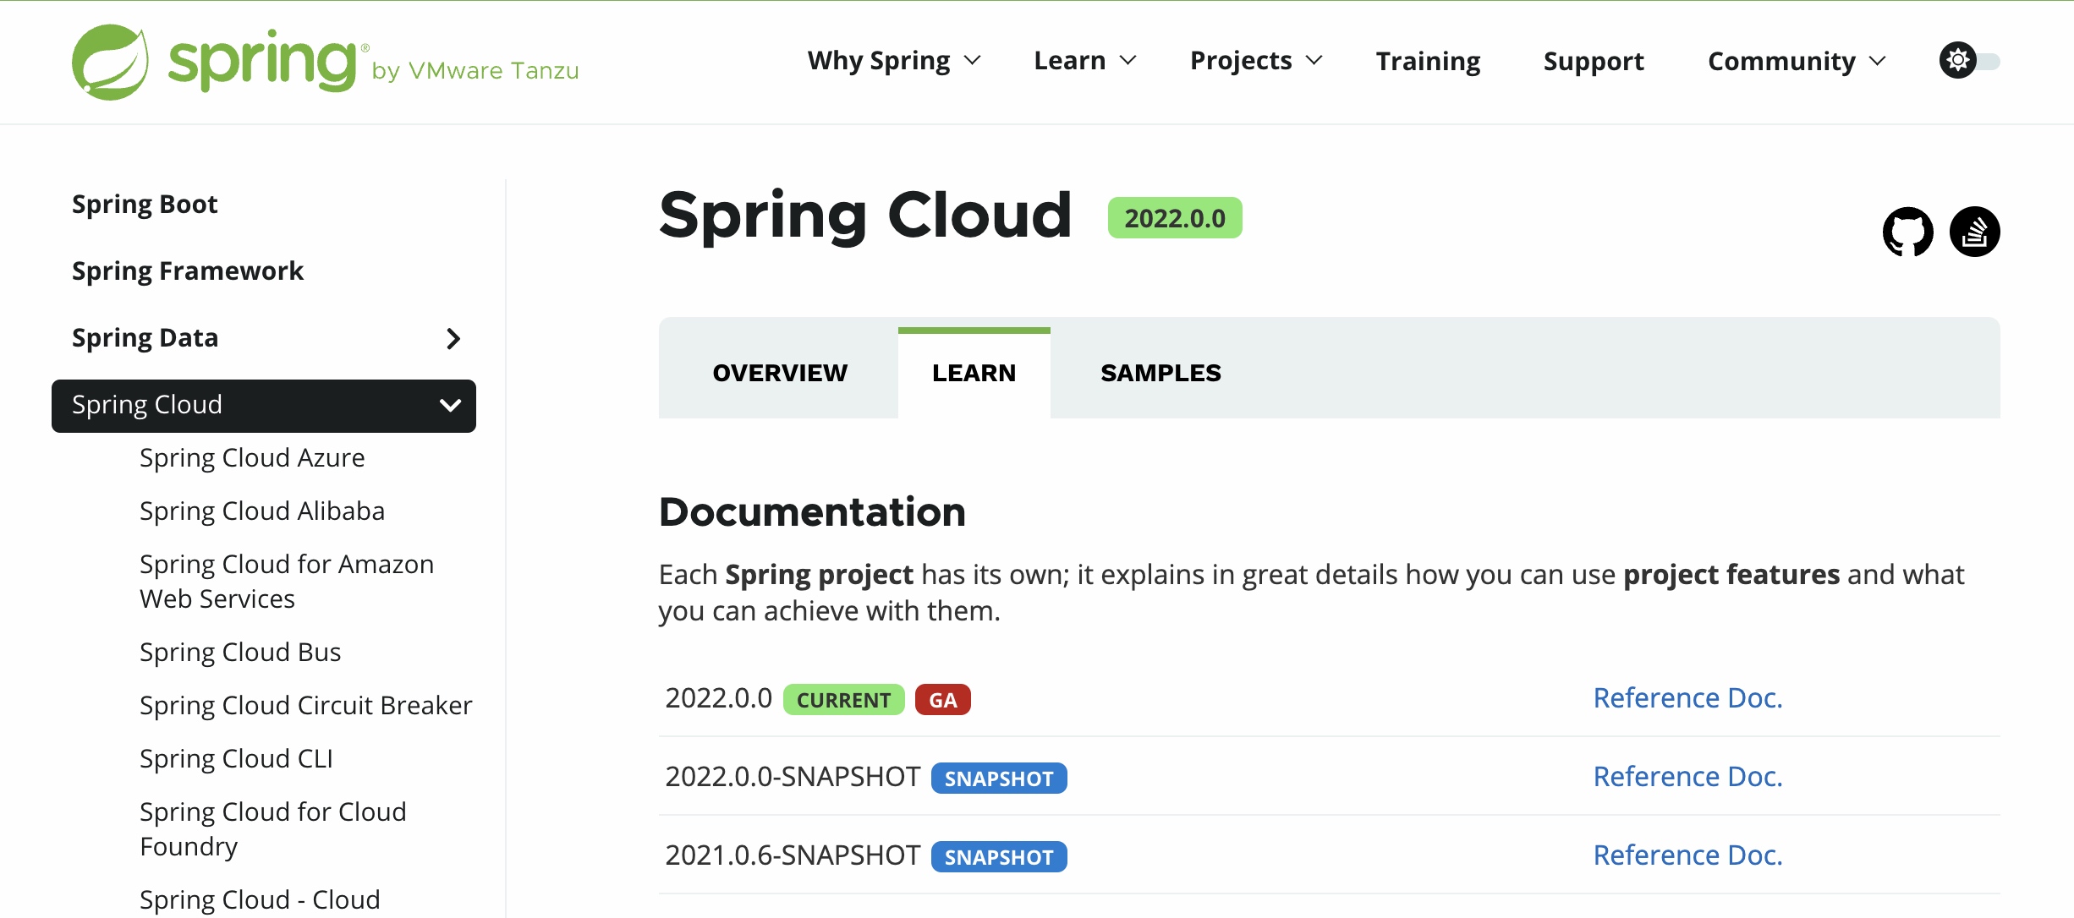The image size is (2074, 918).
Task: Open the Support page
Action: coord(1594,61)
